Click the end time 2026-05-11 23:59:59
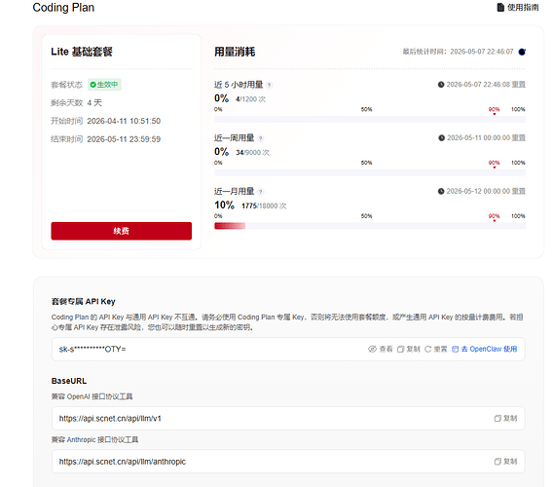This screenshot has height=487, width=552. coord(124,139)
